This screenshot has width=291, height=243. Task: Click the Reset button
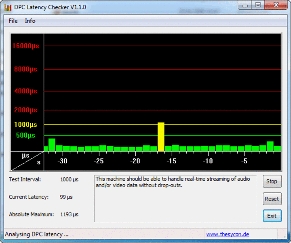pyautogui.click(x=272, y=199)
